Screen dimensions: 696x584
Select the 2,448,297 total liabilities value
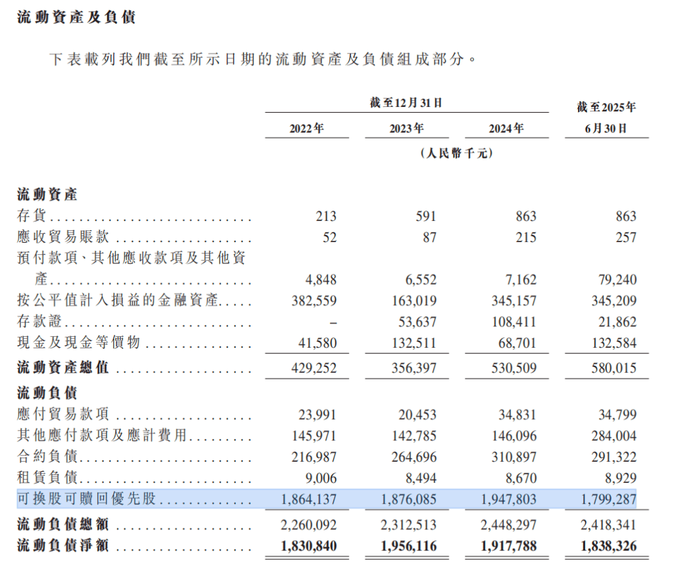[509, 525]
